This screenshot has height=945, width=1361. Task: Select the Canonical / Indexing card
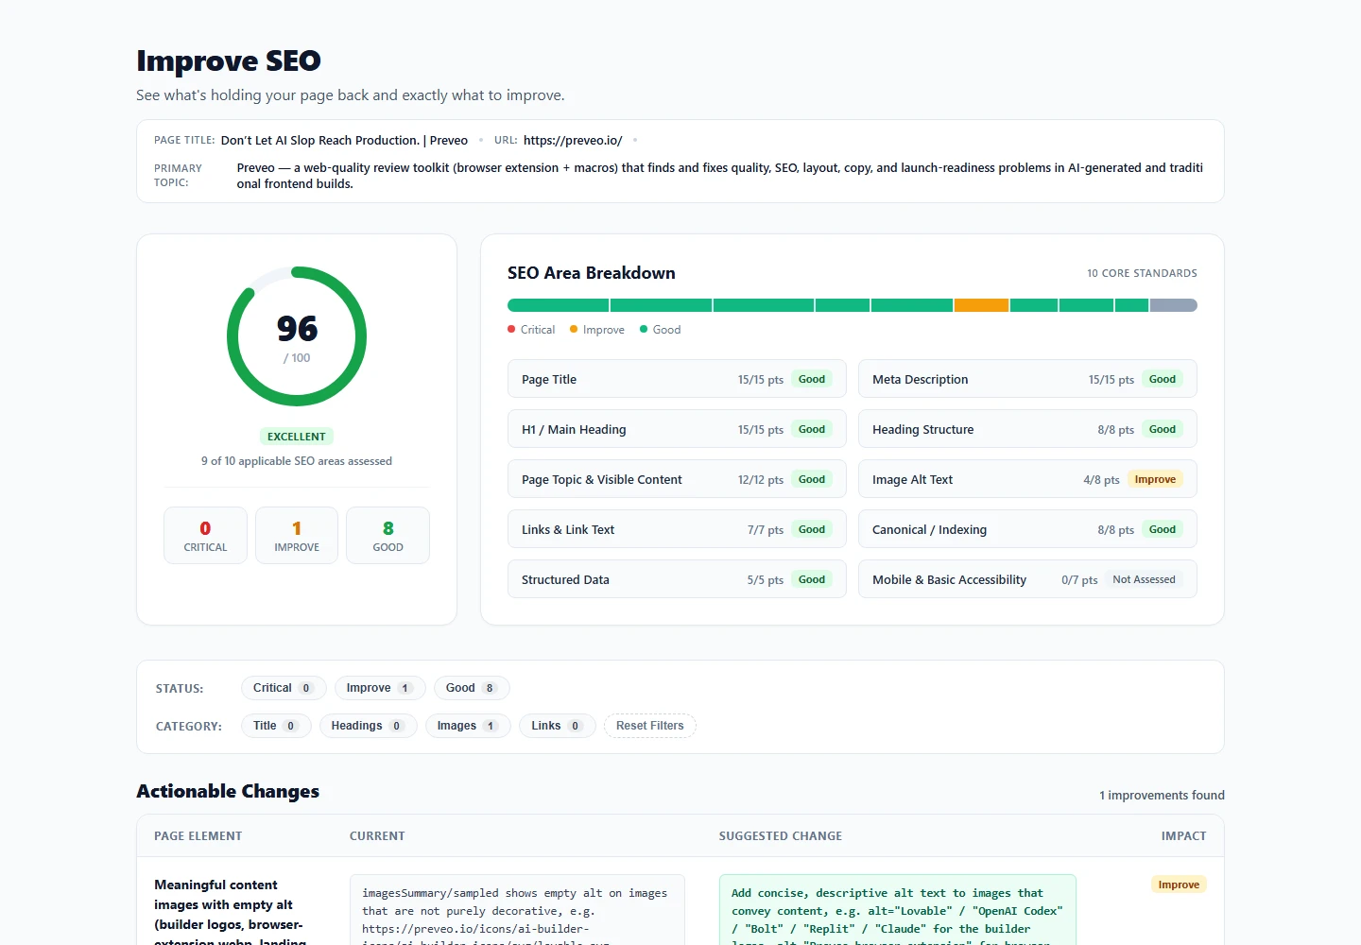[x=1027, y=529]
